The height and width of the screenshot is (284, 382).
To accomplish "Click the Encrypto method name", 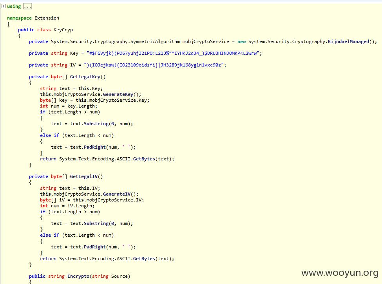I will tap(78, 276).
